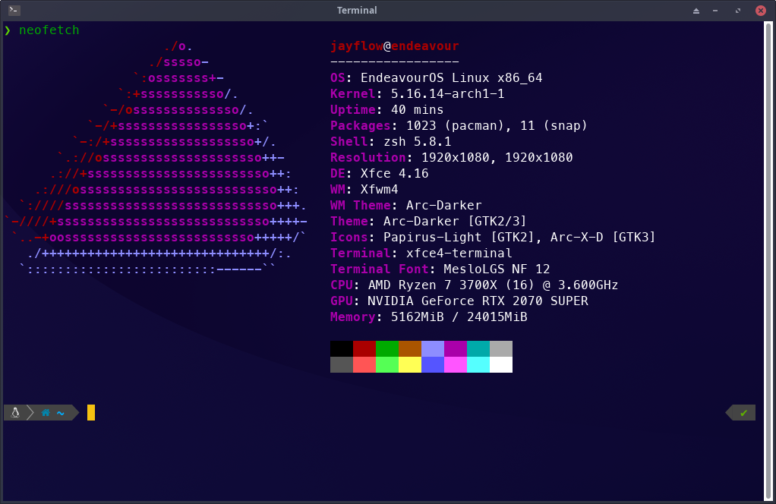776x504 pixels.
Task: Click "1023 (pacman), 11 (snap)" packages text
Action: point(497,126)
